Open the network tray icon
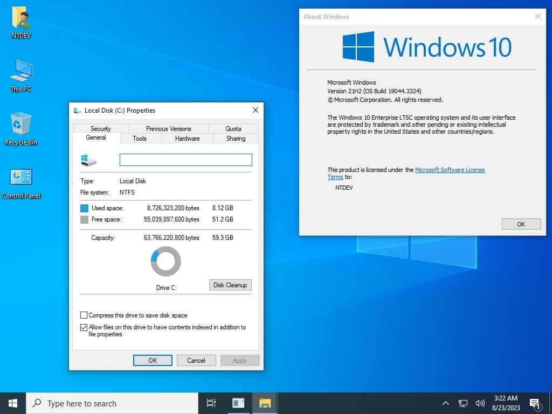The image size is (552, 414). point(463,403)
